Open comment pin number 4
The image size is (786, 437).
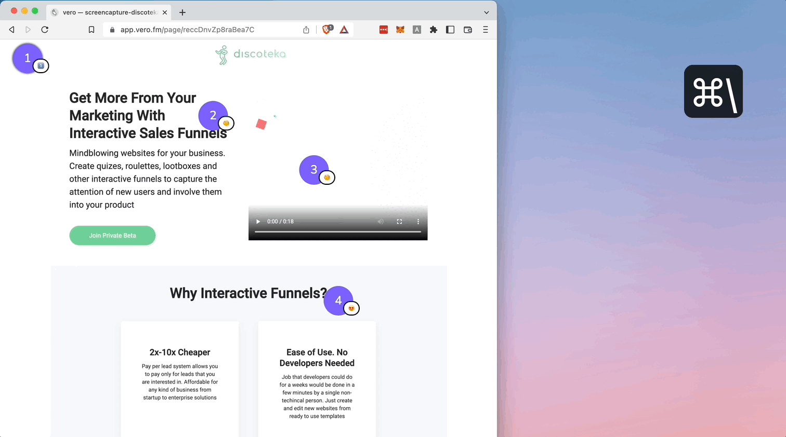(338, 301)
